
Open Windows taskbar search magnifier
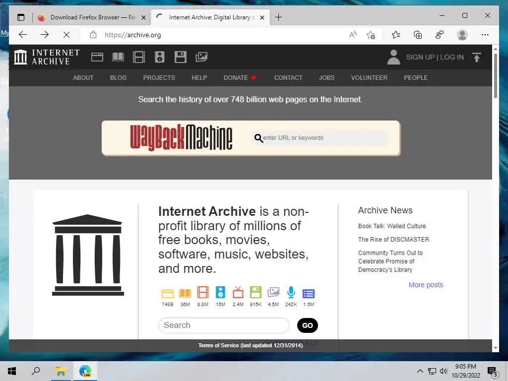[x=36, y=371]
